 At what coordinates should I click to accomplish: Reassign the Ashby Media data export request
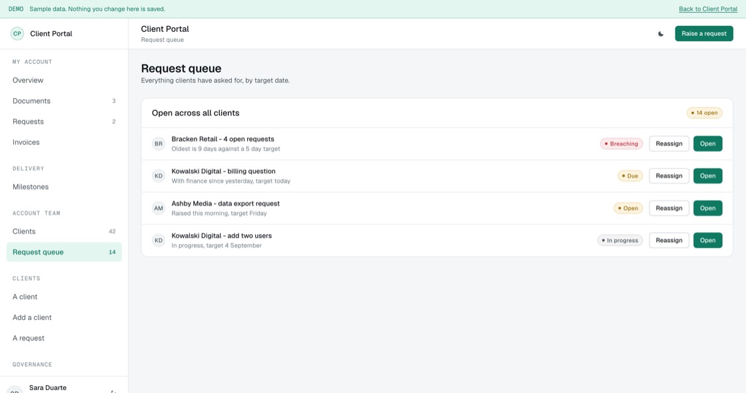tap(669, 208)
